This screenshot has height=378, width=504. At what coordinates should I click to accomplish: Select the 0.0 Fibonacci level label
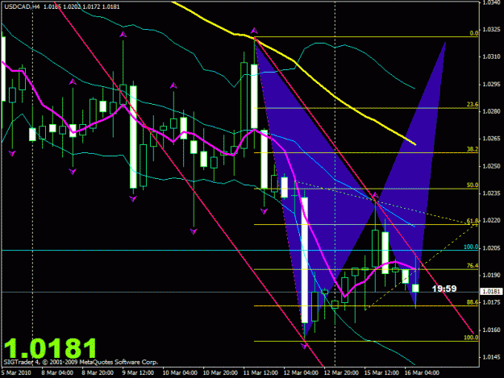tap(474, 33)
